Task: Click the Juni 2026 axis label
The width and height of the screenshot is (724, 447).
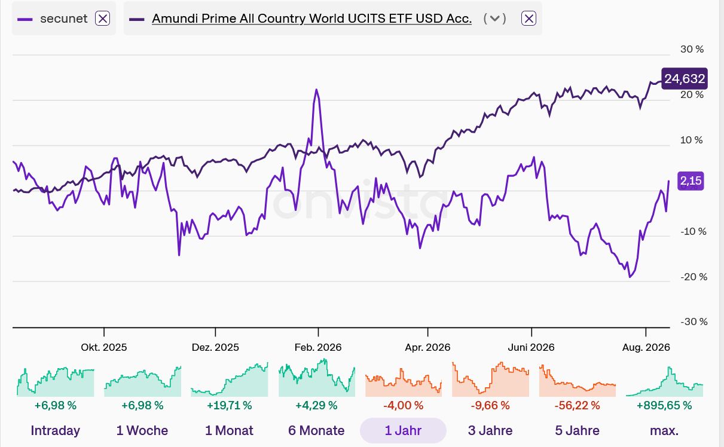Action: tap(531, 347)
